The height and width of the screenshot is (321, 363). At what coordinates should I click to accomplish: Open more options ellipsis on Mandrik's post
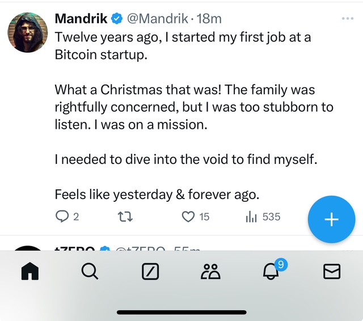348,19
